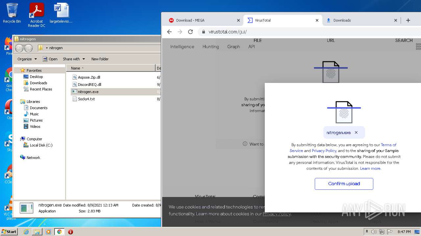421x236 pixels.
Task: Open the volume control in system tray
Action: pos(374,232)
